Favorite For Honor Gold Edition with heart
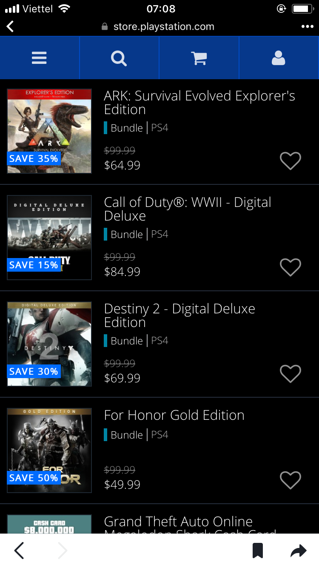 tap(291, 480)
